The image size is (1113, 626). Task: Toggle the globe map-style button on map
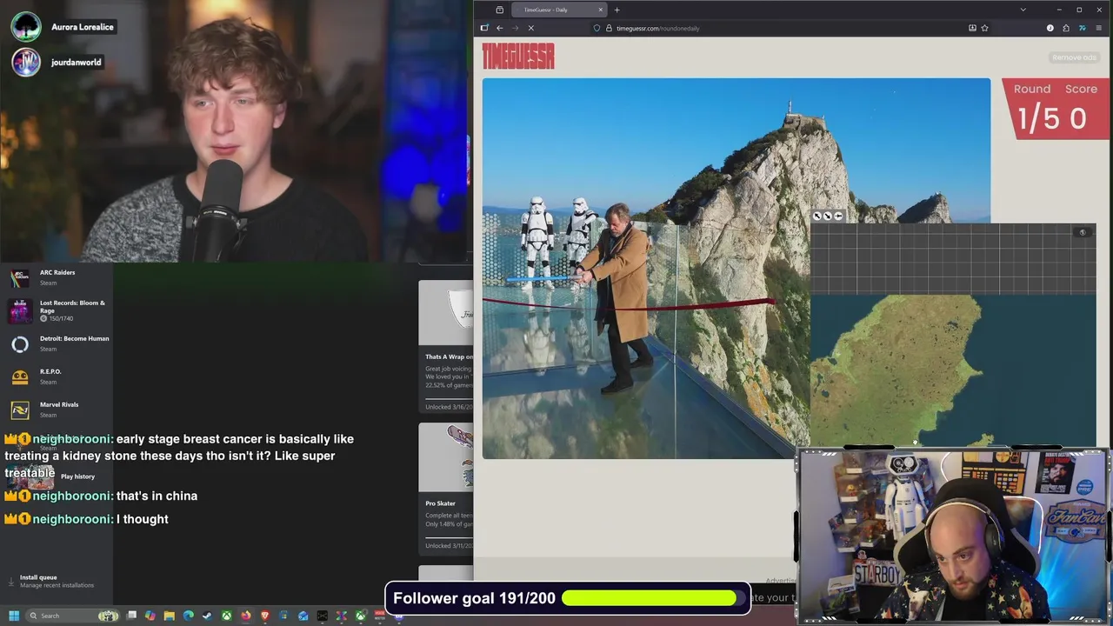[x=1083, y=232]
